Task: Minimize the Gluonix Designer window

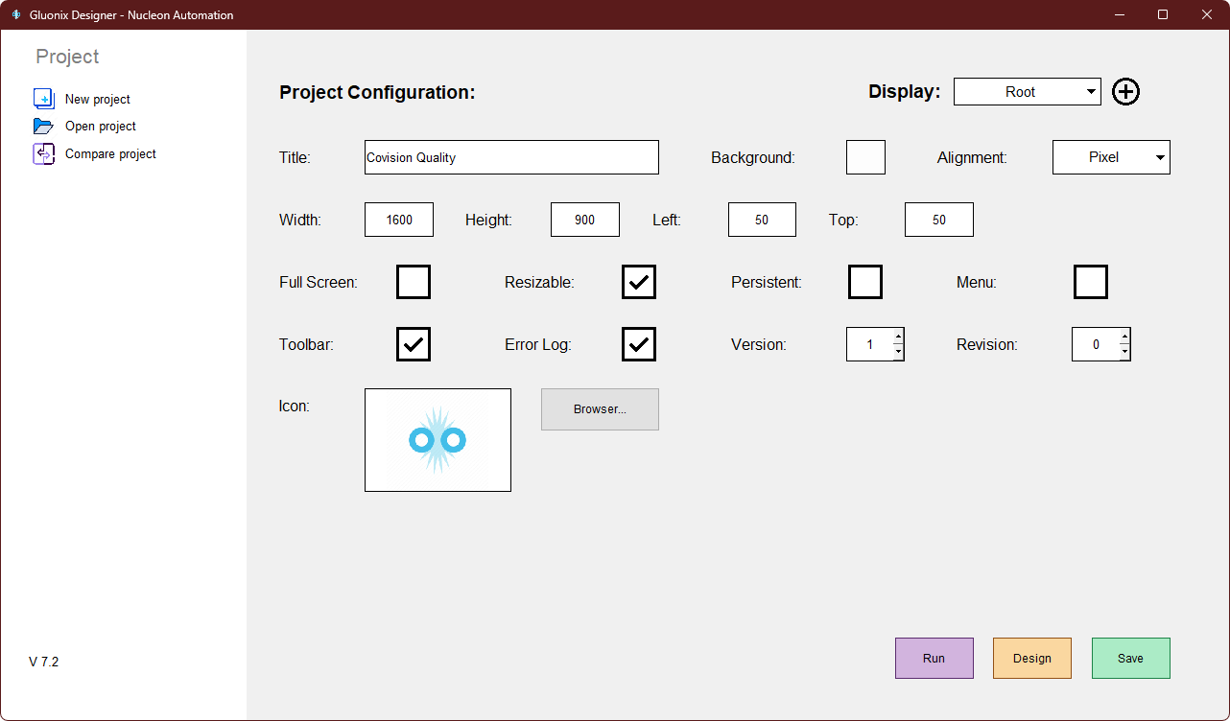Action: click(1119, 14)
